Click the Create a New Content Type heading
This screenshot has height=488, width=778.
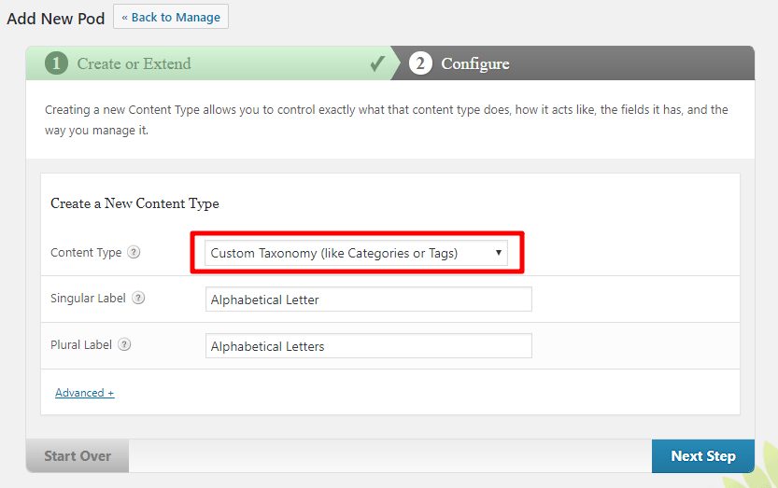tap(134, 203)
